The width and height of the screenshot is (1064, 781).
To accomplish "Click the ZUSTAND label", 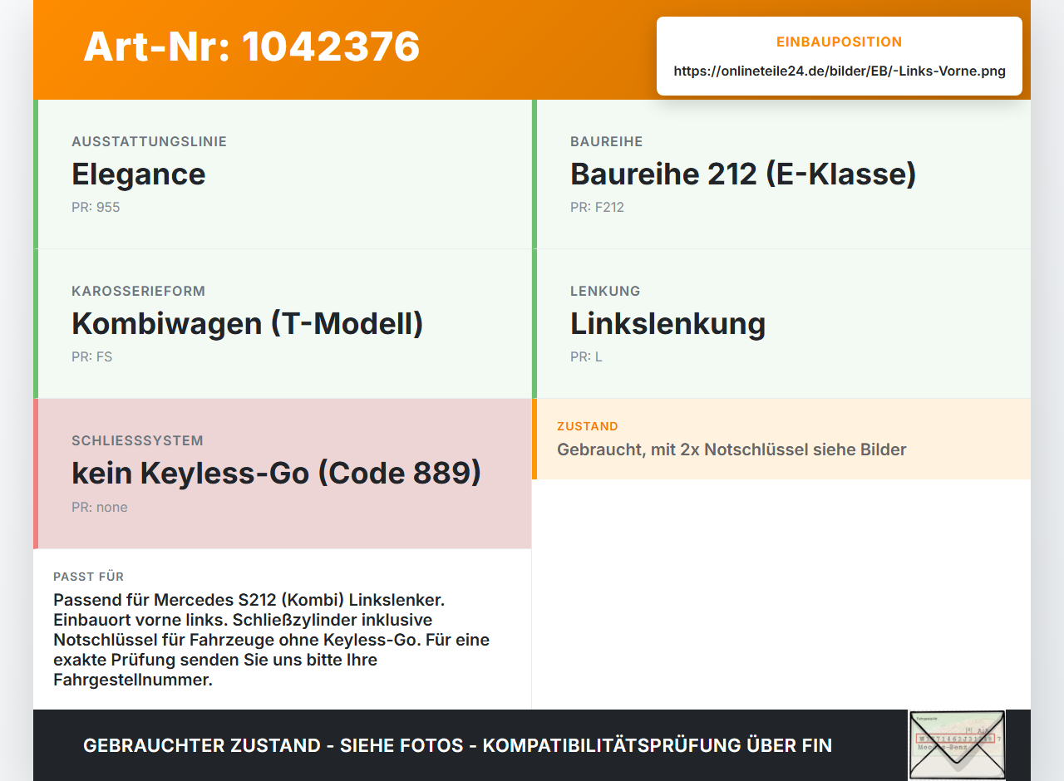I will [588, 426].
